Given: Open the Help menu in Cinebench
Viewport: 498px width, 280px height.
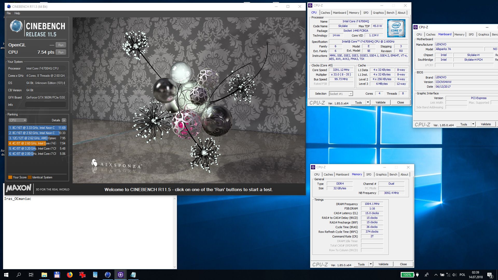Looking at the screenshot, I should (x=17, y=13).
